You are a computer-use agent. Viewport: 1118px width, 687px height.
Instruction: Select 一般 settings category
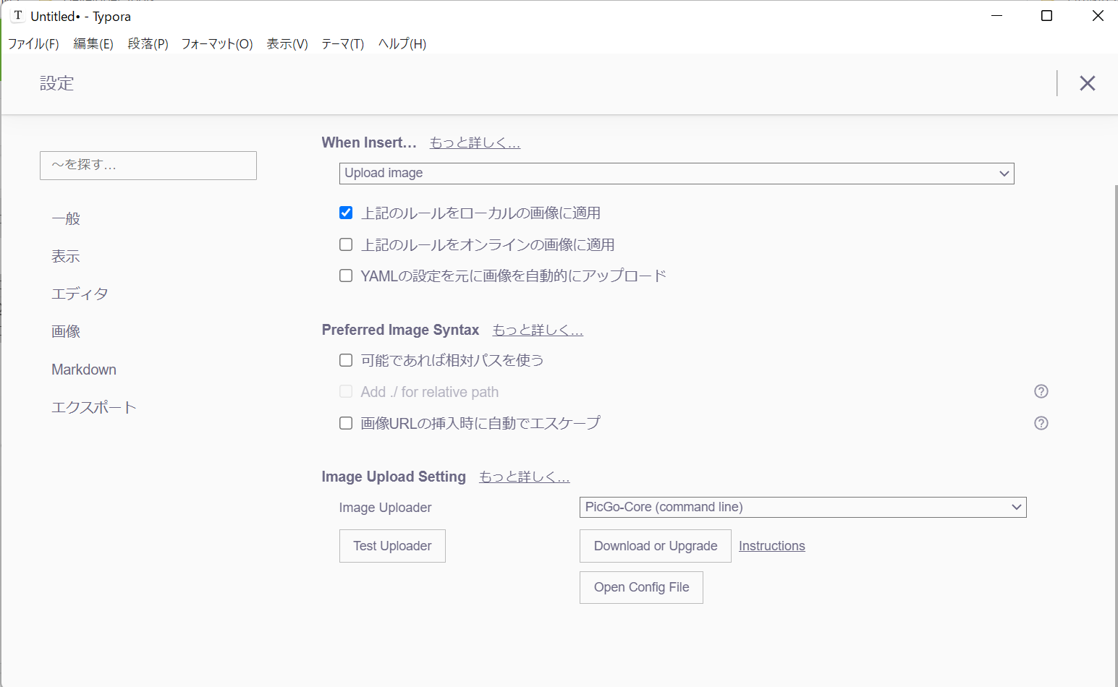point(66,218)
